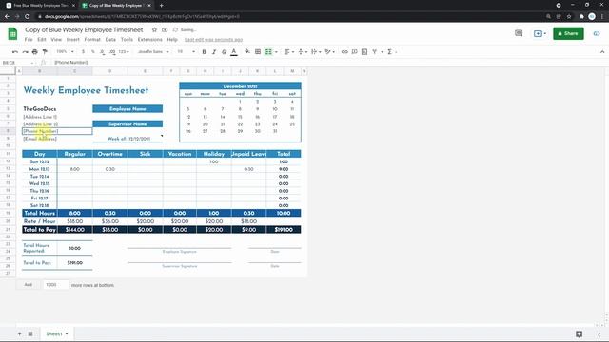Open the text rotation dropdown
609x342 pixels.
[x=330, y=52]
